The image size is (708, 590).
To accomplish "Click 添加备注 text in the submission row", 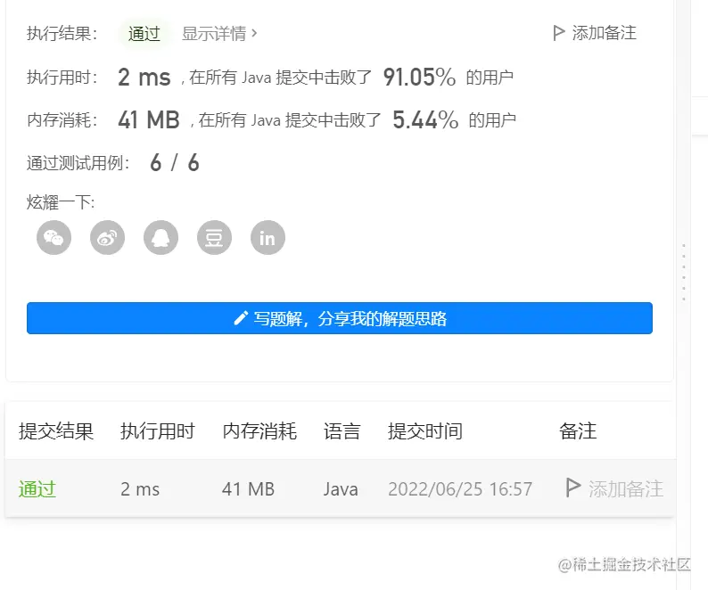I will pos(626,489).
